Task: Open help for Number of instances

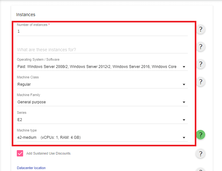Action: (200, 29)
